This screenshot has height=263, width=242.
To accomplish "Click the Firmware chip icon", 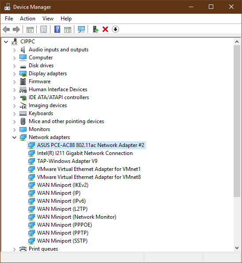I will [x=23, y=81].
